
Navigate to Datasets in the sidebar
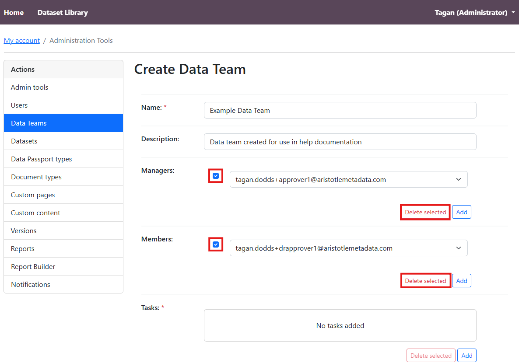24,141
